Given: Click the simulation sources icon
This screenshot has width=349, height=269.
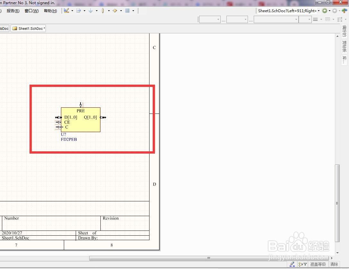Looking at the screenshot, I should [x=115, y=11].
